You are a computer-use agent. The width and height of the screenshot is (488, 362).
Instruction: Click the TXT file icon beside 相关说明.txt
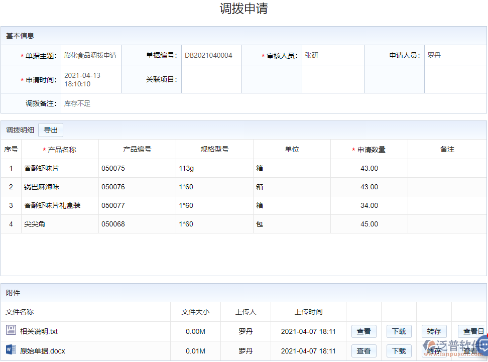pyautogui.click(x=11, y=331)
